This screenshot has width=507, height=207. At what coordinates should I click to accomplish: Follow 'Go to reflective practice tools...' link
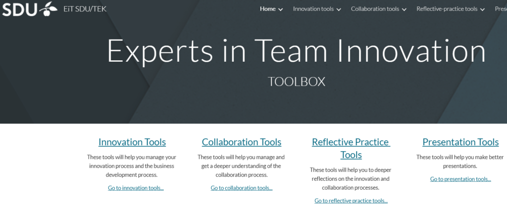point(351,201)
